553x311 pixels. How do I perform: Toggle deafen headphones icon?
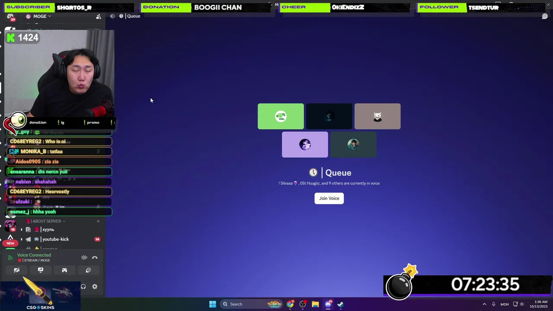[83, 286]
